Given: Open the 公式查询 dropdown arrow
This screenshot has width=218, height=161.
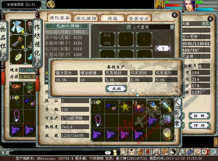Looking at the screenshot, I should pos(172,27).
